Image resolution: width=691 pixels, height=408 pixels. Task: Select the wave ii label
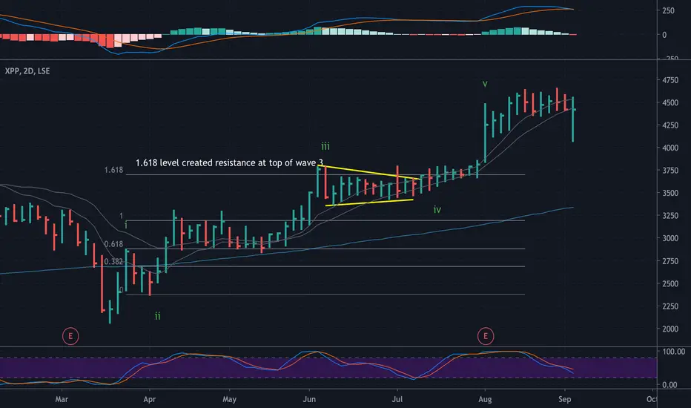tap(158, 316)
